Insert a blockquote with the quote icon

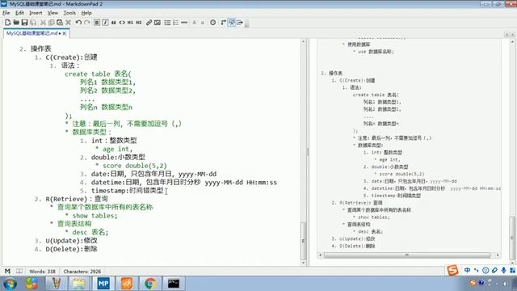coord(113,23)
